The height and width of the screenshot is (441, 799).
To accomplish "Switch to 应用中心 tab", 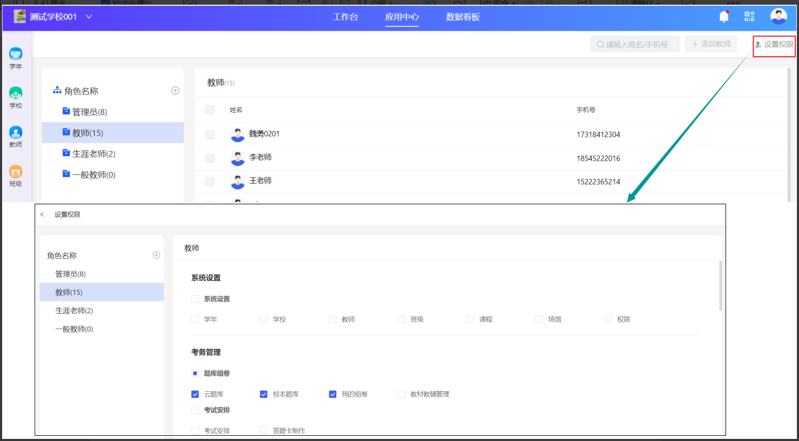I will pos(402,17).
